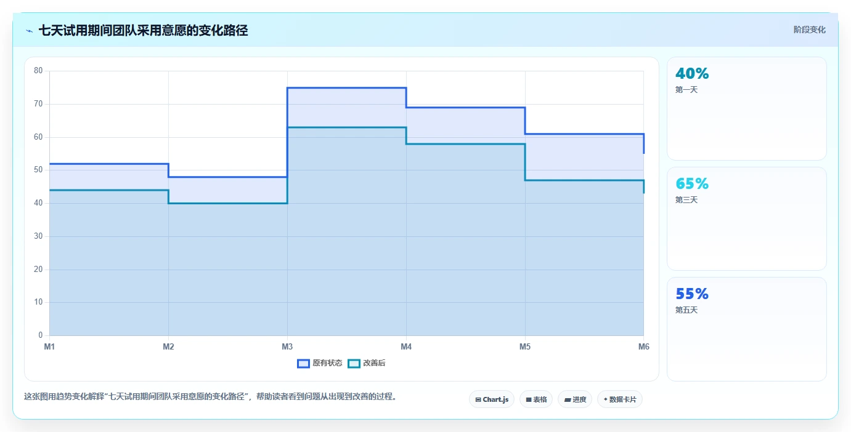Click the 80 y-axis label
The image size is (851, 432).
38,71
